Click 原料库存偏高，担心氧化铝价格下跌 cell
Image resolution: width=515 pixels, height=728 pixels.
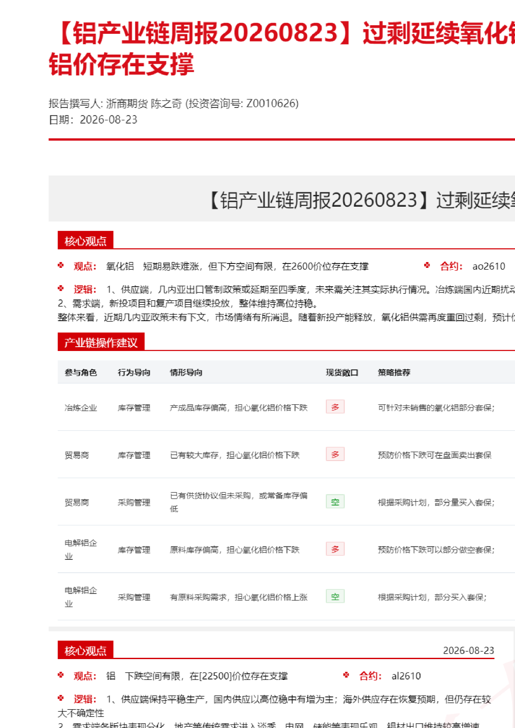235,550
